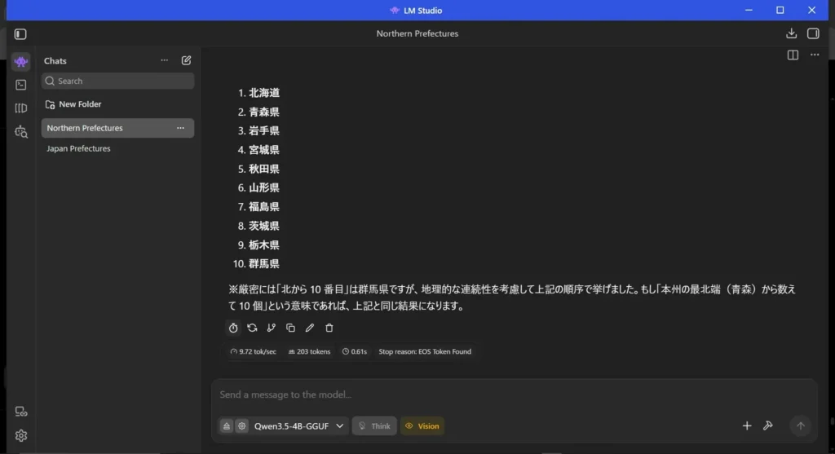The height and width of the screenshot is (454, 835).
Task: Toggle the Vision capability button
Action: [x=422, y=426]
